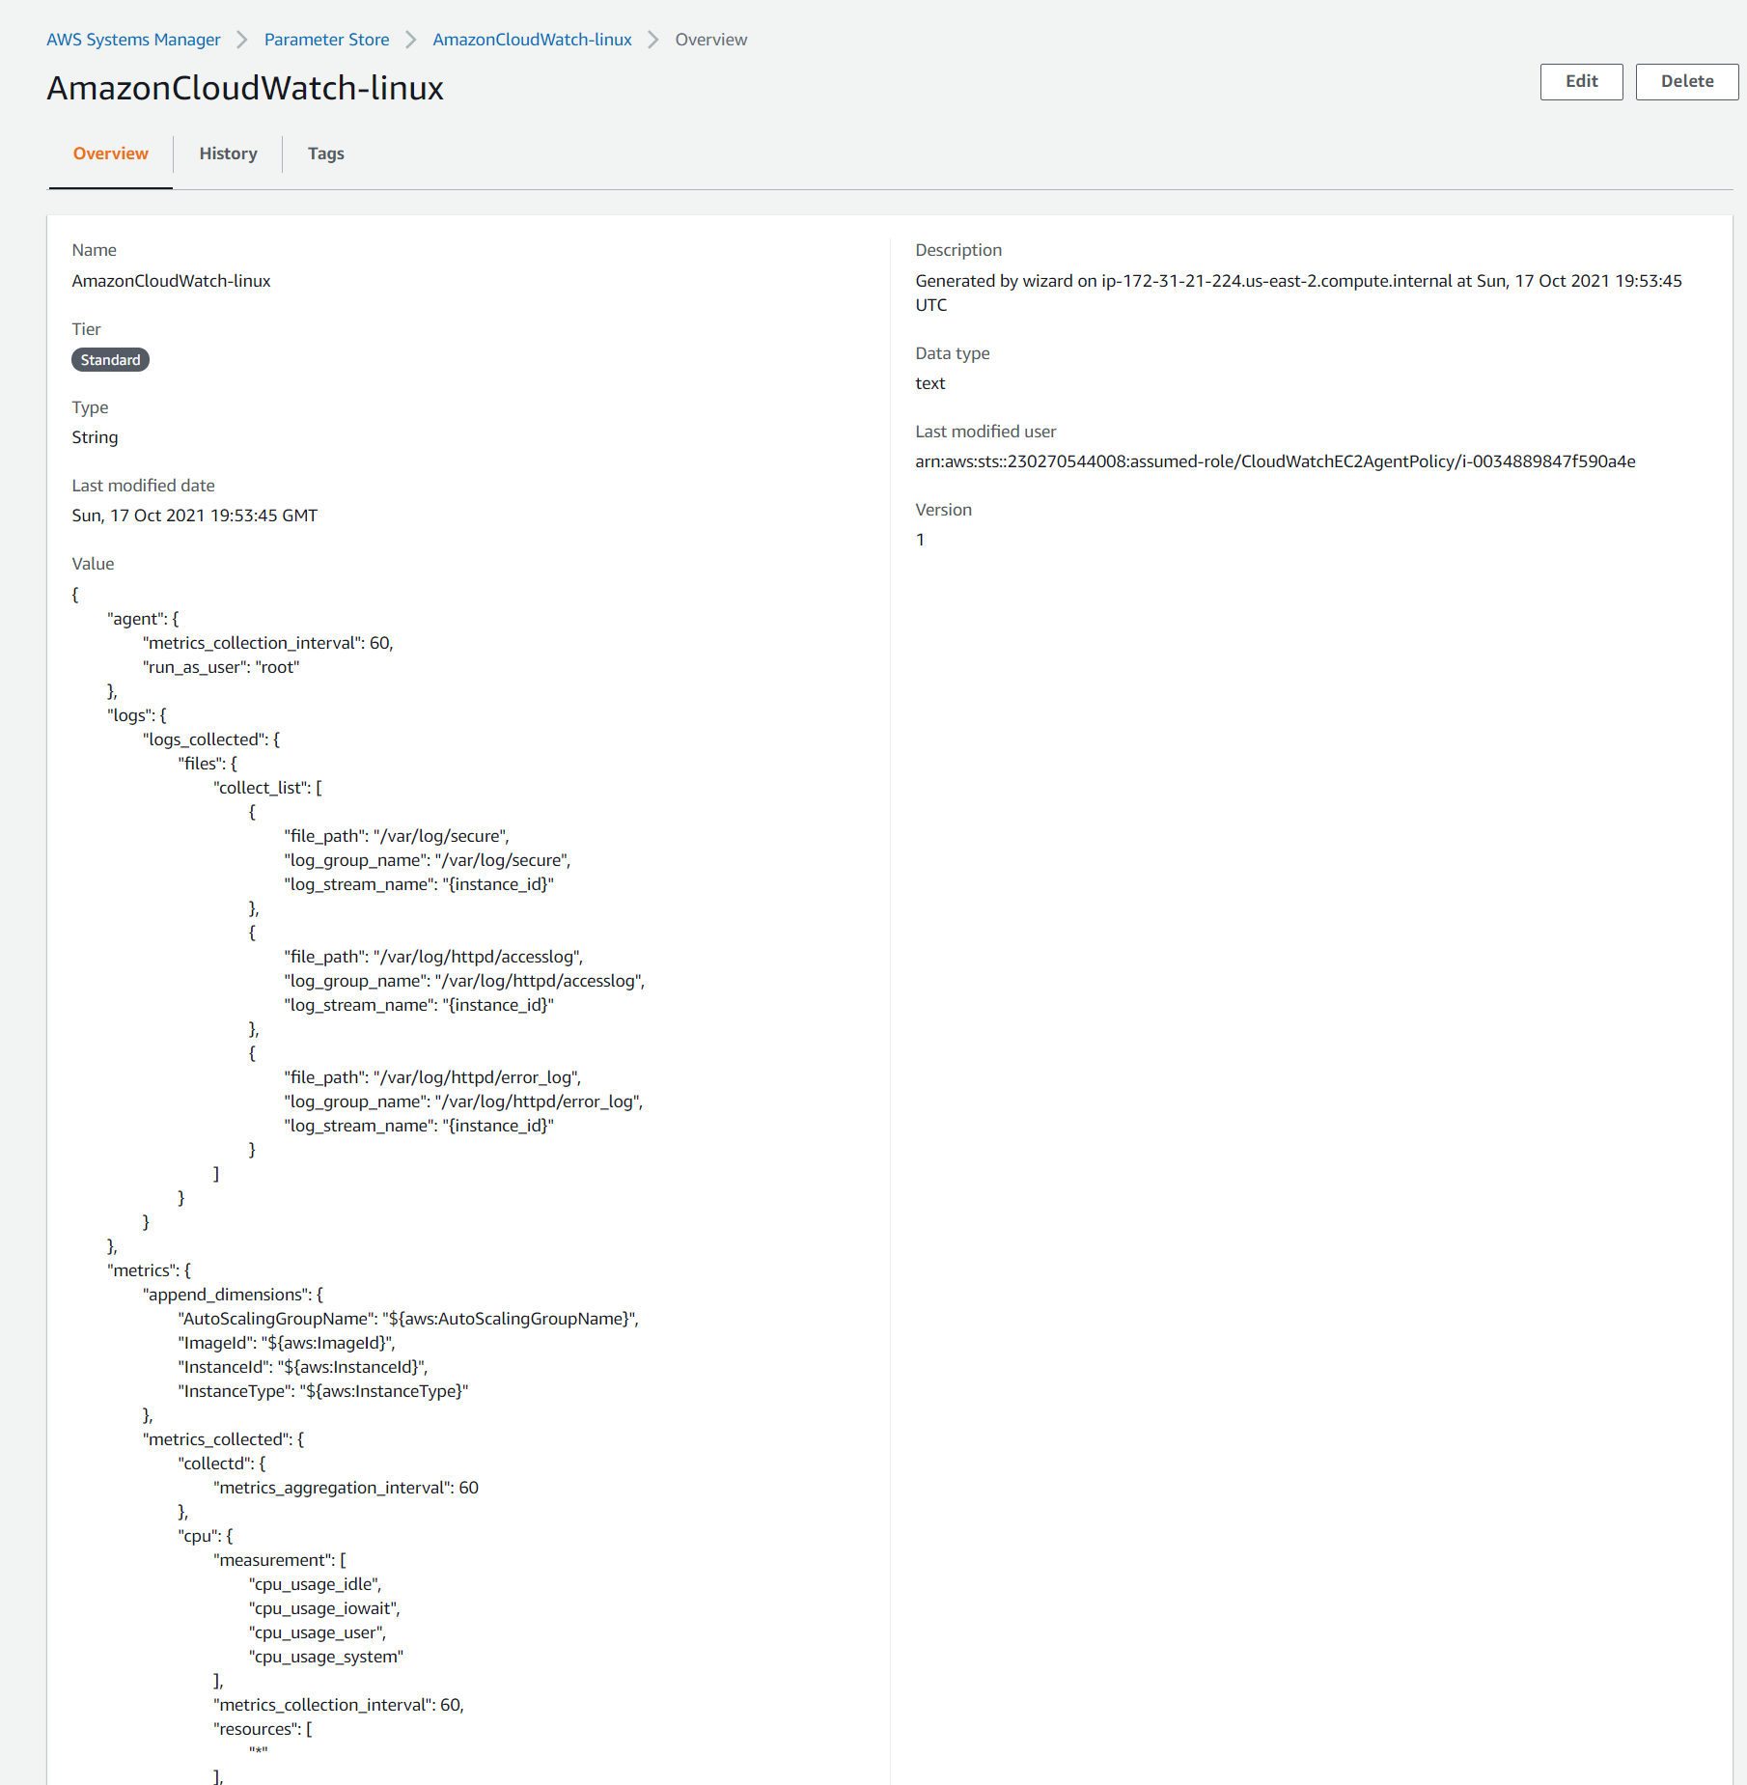Click the "collect_list": [ line

point(267,788)
